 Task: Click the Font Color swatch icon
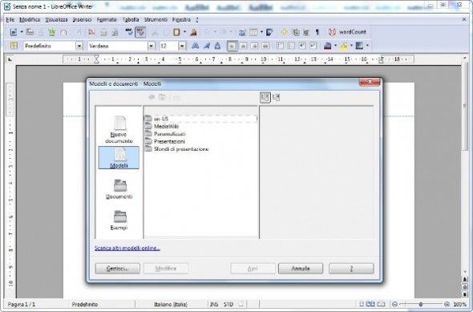click(328, 46)
